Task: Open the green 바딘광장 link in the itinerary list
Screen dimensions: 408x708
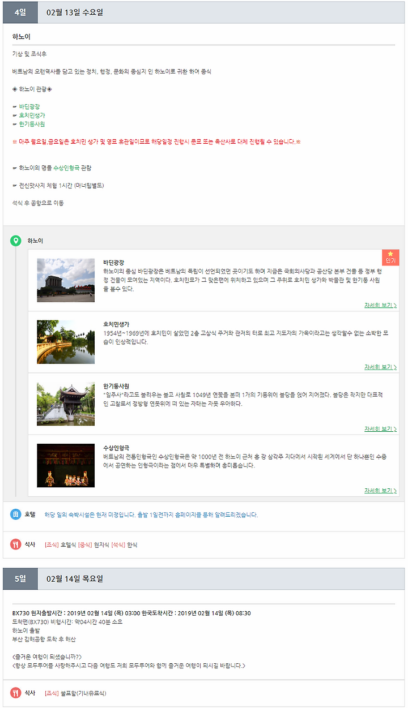Action: (x=29, y=106)
